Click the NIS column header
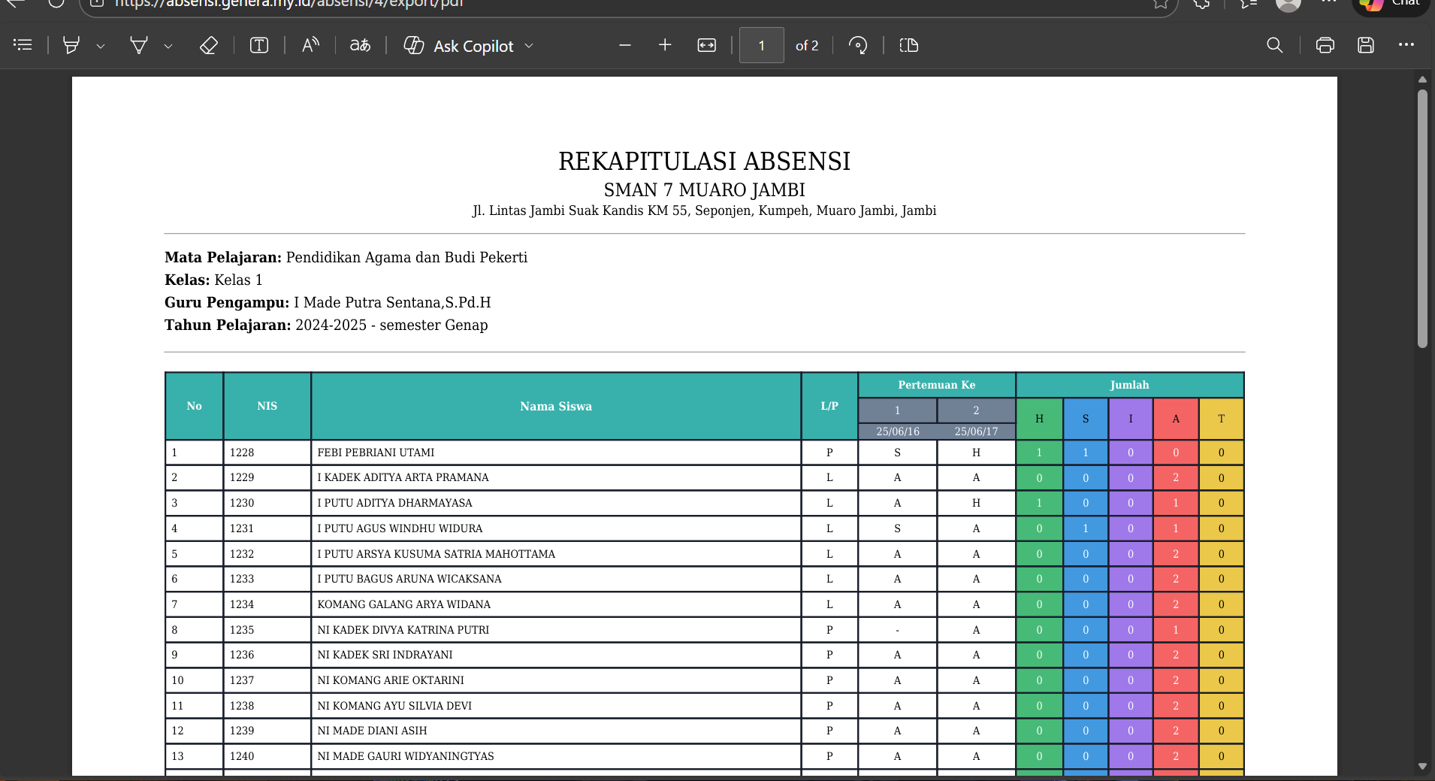Screen dimensions: 1435x781 [x=267, y=406]
